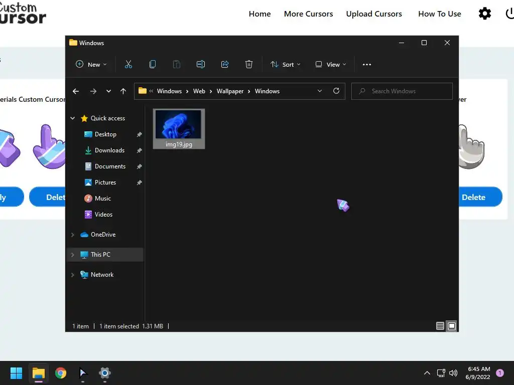Image resolution: width=514 pixels, height=385 pixels.
Task: Select Desktop in Quick access
Action: coord(105,134)
